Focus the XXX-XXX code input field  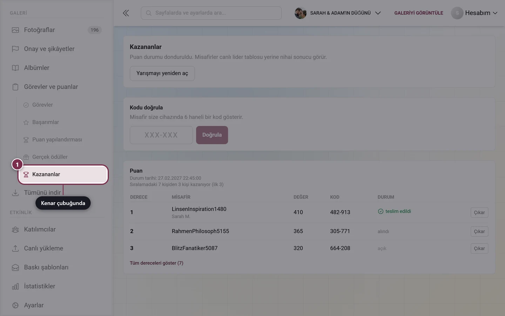tap(161, 135)
